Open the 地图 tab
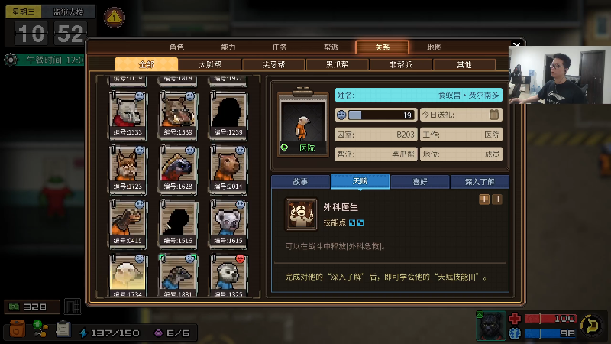The height and width of the screenshot is (344, 611). click(434, 47)
